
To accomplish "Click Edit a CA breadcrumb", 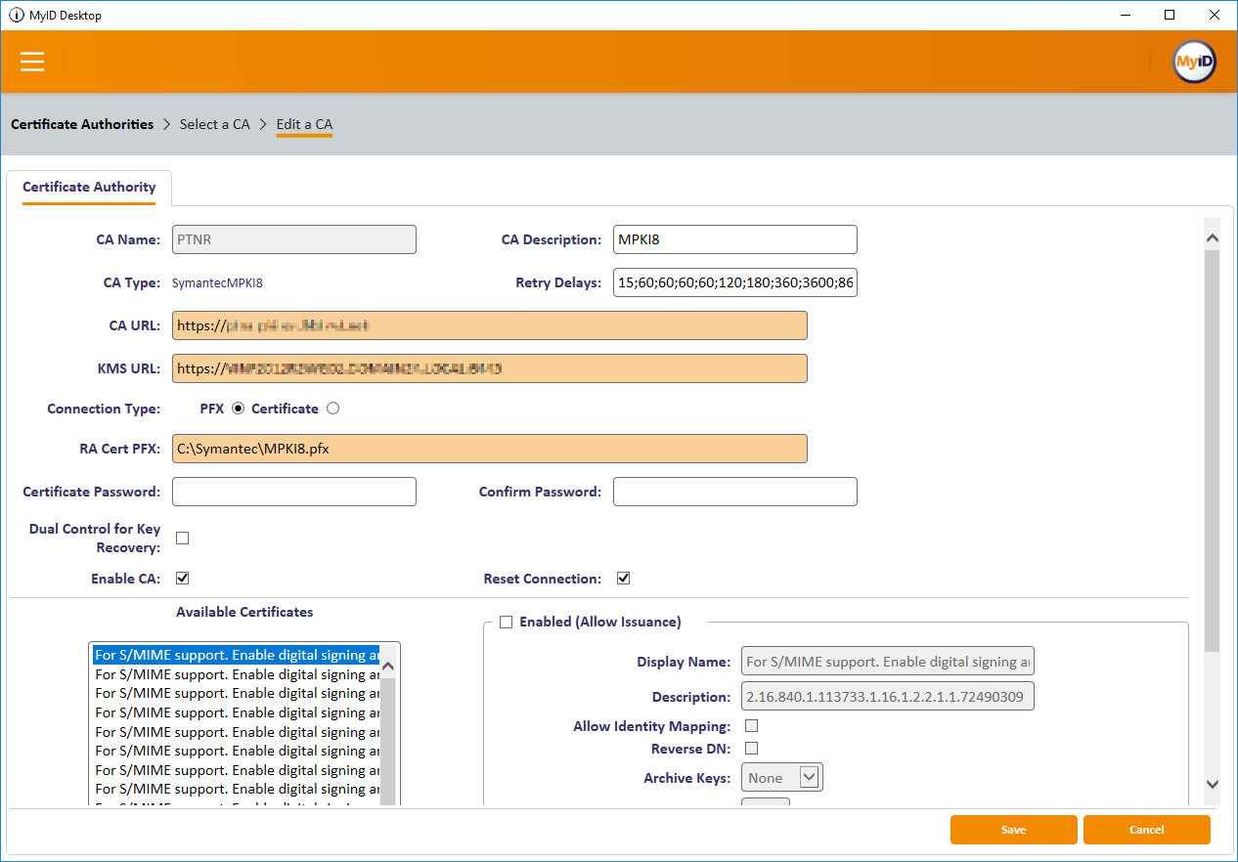I will [304, 124].
